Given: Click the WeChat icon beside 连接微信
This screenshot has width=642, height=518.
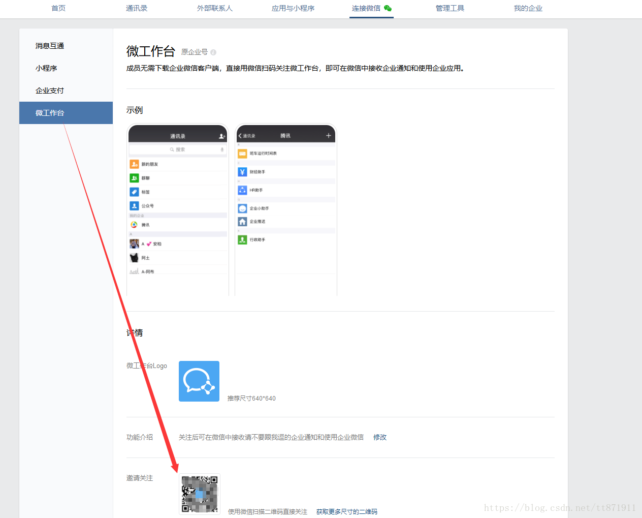Looking at the screenshot, I should pos(388,8).
